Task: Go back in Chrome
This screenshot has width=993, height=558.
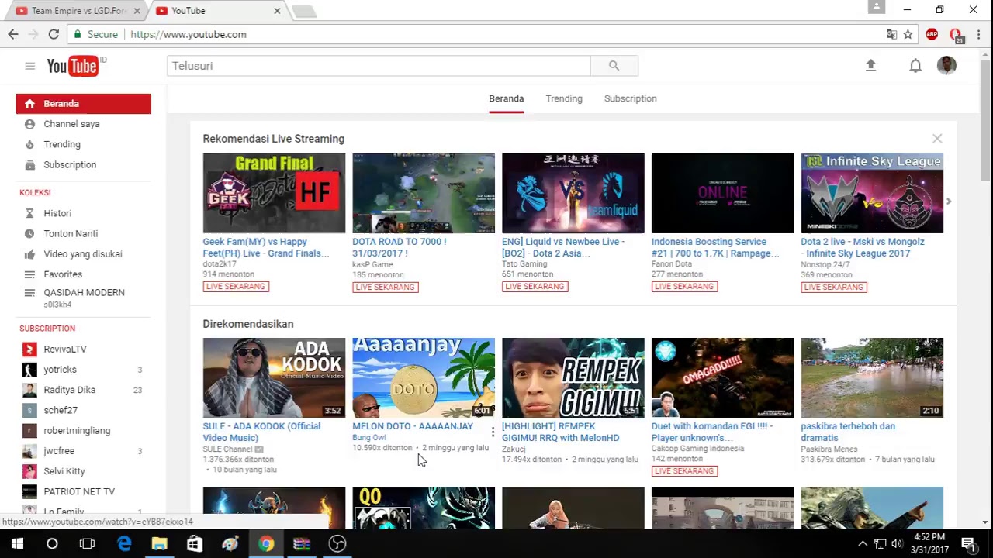Action: pos(13,34)
